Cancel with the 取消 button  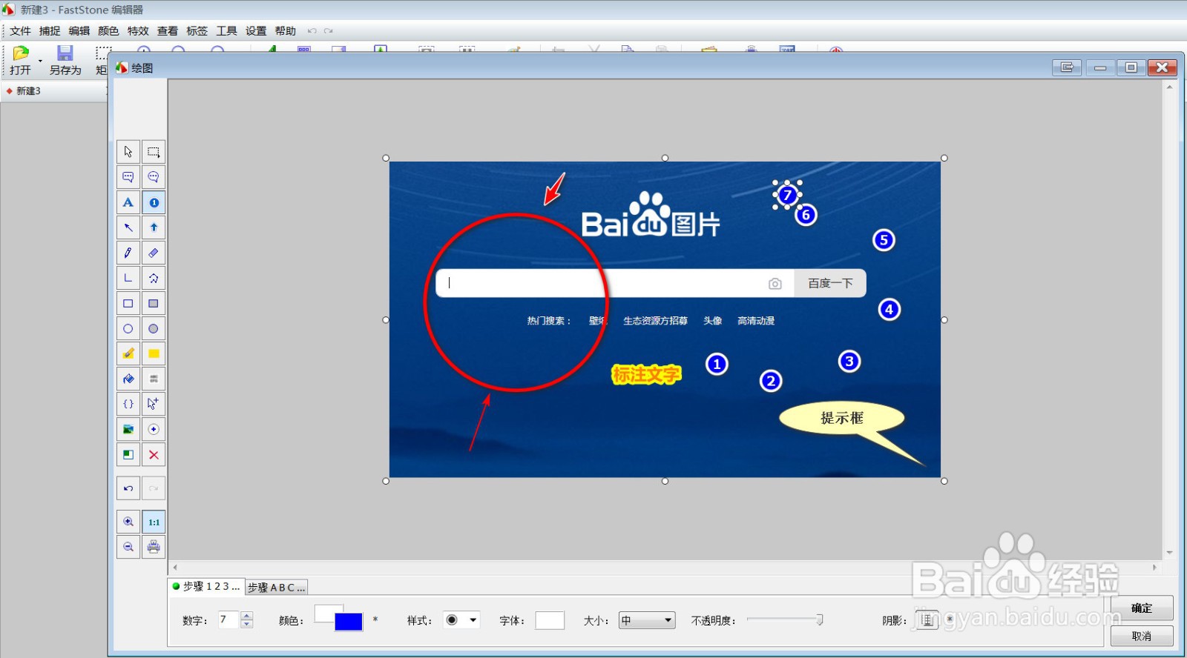tap(1142, 636)
